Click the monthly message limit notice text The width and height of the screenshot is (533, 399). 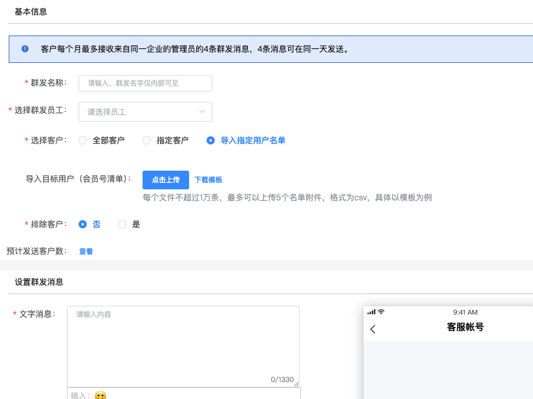(196, 50)
